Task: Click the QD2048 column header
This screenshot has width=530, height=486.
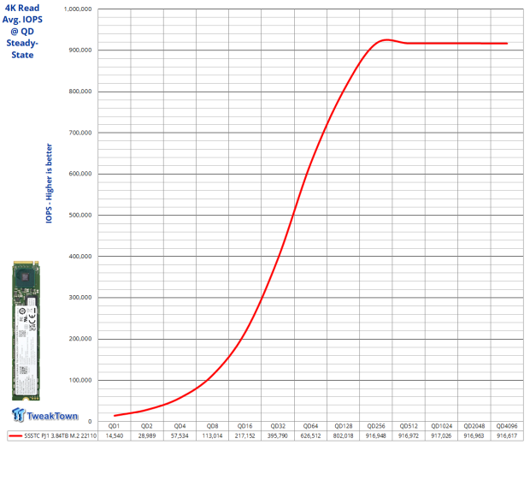Action: pos(474,426)
